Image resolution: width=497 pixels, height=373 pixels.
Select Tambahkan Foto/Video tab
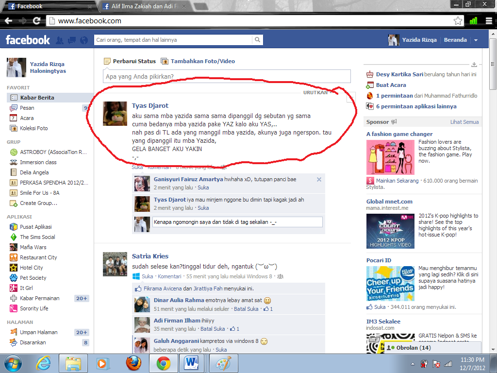(198, 61)
